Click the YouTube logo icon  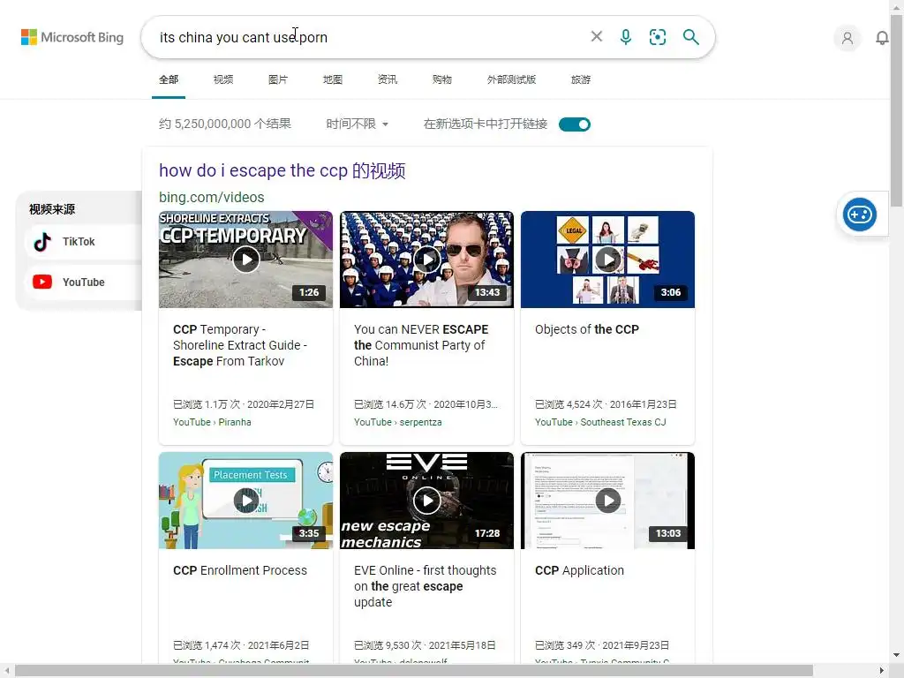pos(42,282)
